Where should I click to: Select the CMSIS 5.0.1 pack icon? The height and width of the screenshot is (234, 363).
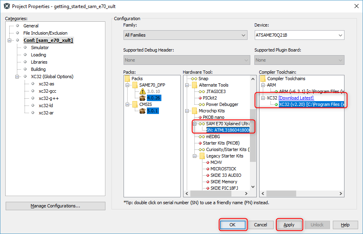coord(142,111)
